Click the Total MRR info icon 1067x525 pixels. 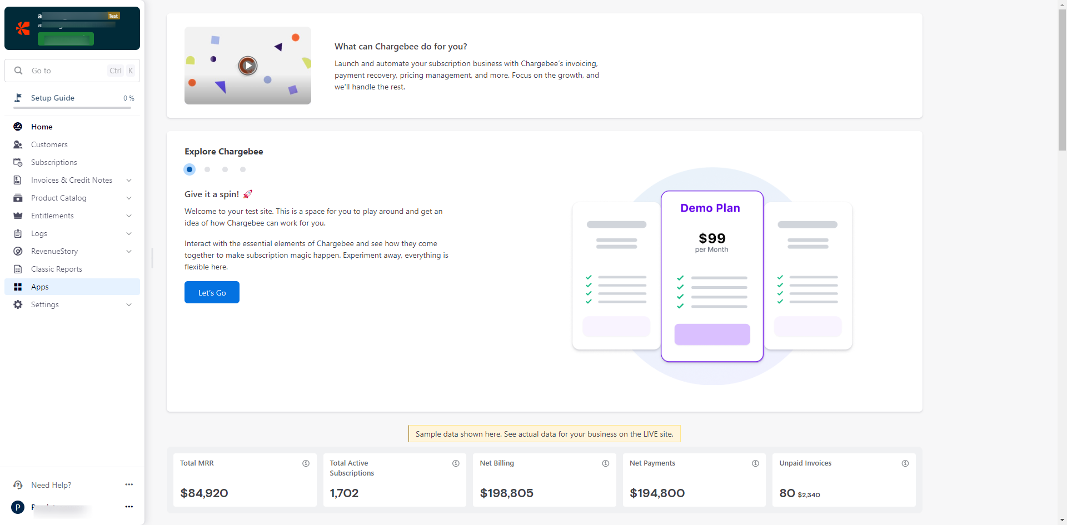[306, 463]
